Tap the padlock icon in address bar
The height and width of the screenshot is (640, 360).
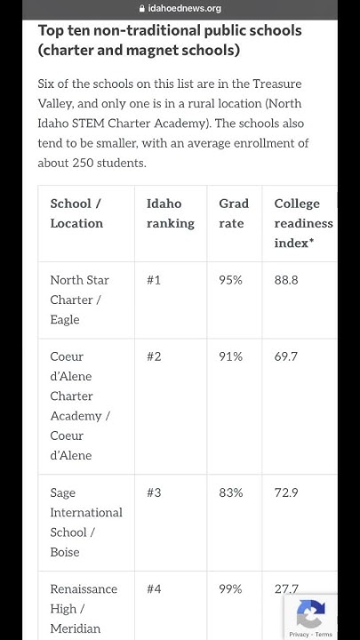[x=142, y=8]
